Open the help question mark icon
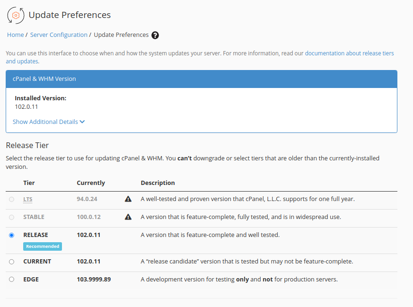 [155, 35]
